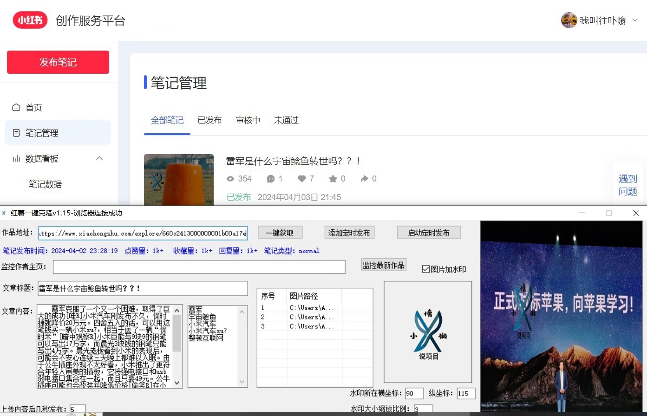Close the 红薯一键克隆 window
This screenshot has height=416, width=647.
636,213
